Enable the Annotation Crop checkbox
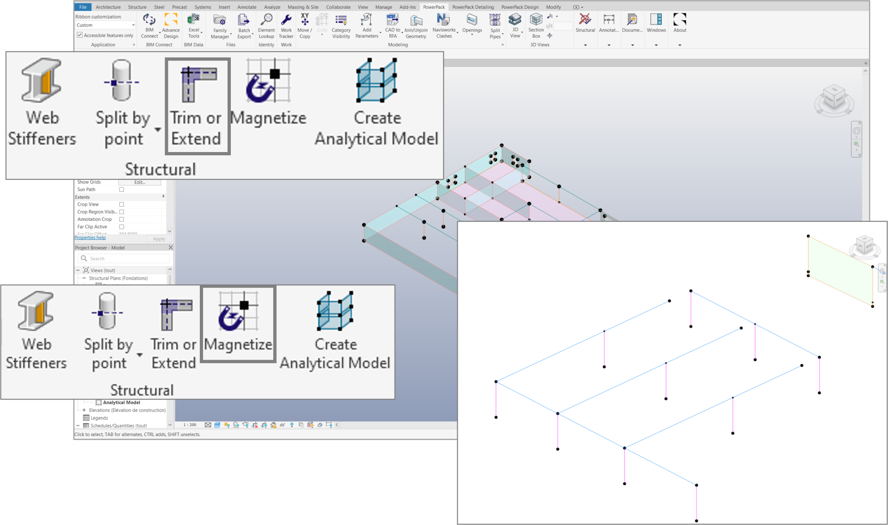 [x=122, y=219]
